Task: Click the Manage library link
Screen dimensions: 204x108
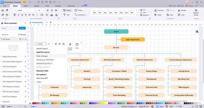Action: 22,35
